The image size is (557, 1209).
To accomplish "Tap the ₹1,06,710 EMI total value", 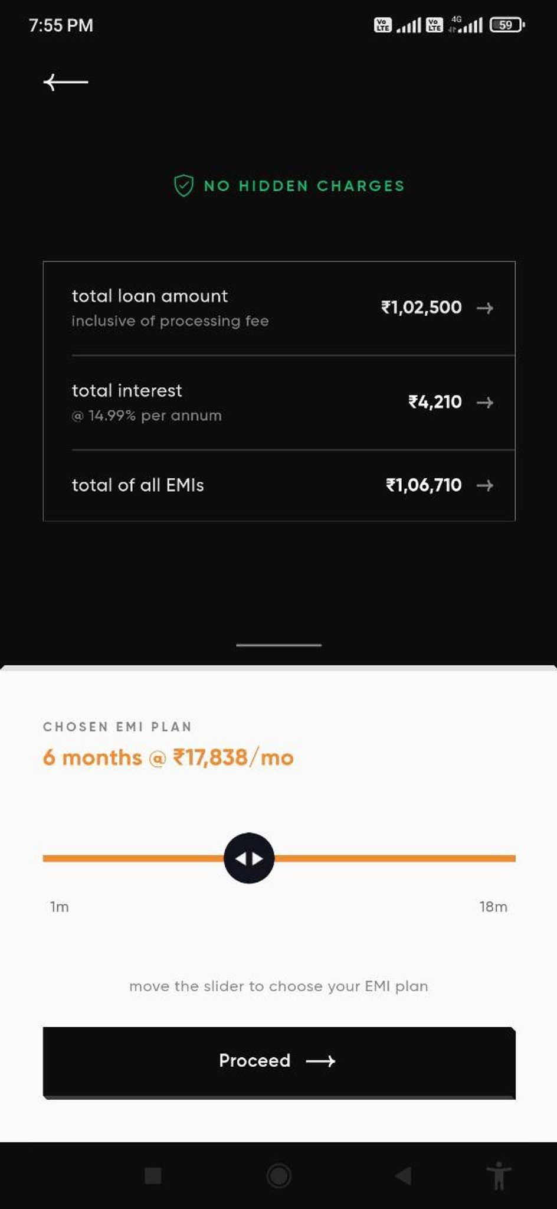I will pyautogui.click(x=424, y=485).
